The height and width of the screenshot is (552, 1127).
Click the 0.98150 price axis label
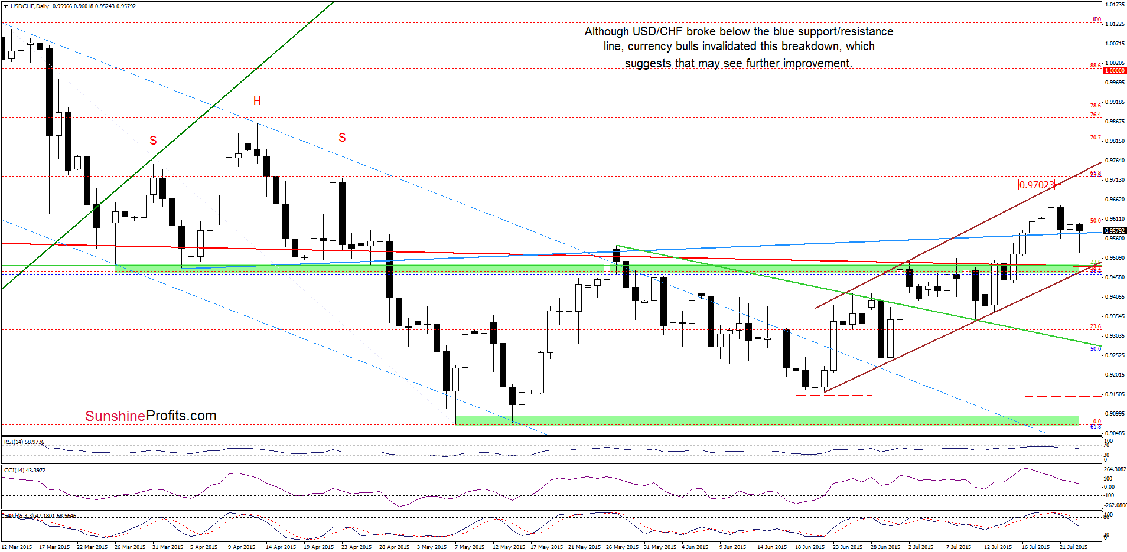pyautogui.click(x=1115, y=141)
